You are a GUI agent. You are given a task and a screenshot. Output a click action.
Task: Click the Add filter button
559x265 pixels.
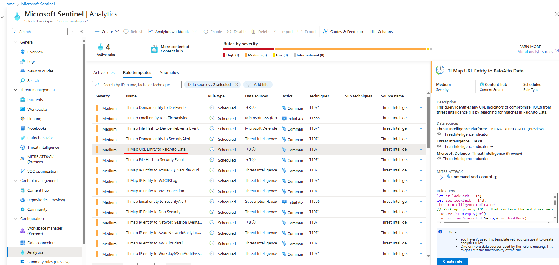click(x=258, y=85)
